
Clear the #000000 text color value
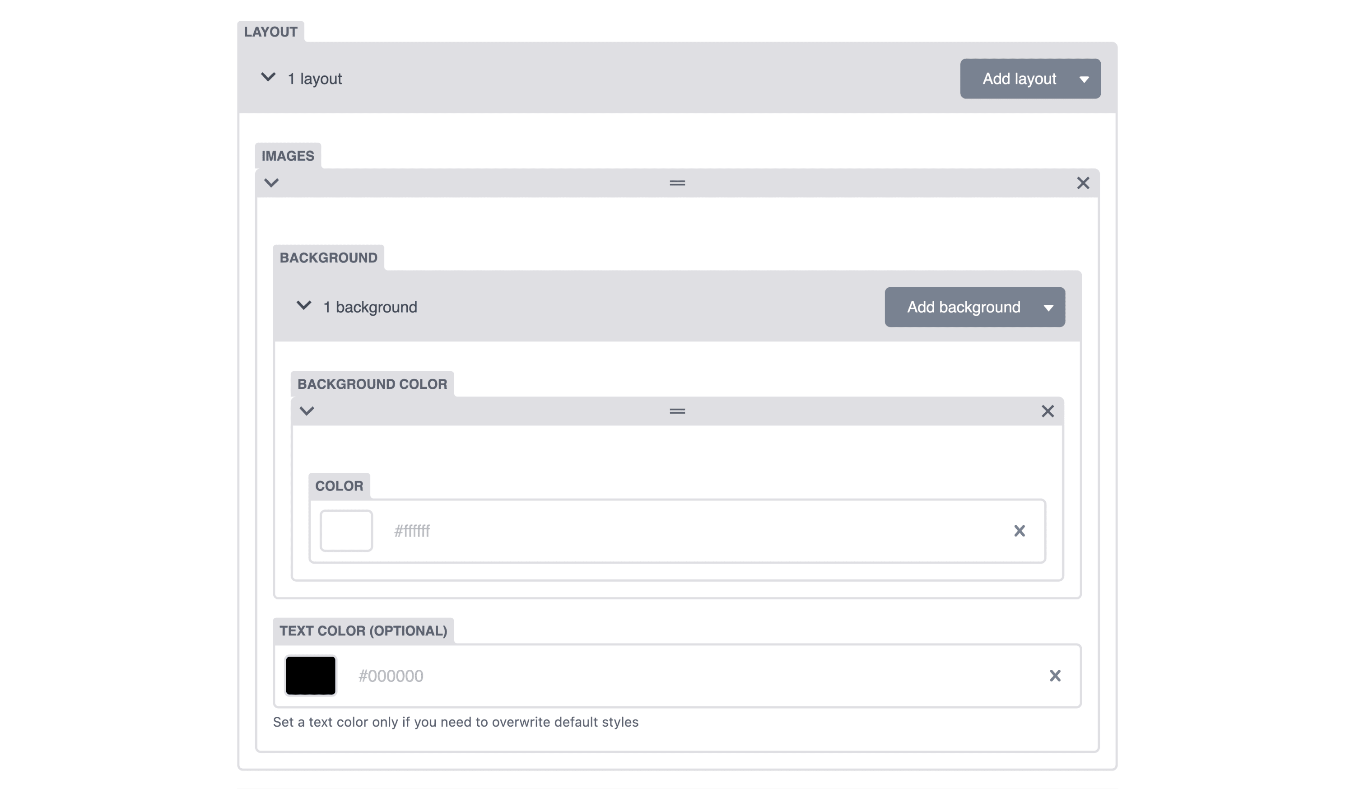point(1055,676)
